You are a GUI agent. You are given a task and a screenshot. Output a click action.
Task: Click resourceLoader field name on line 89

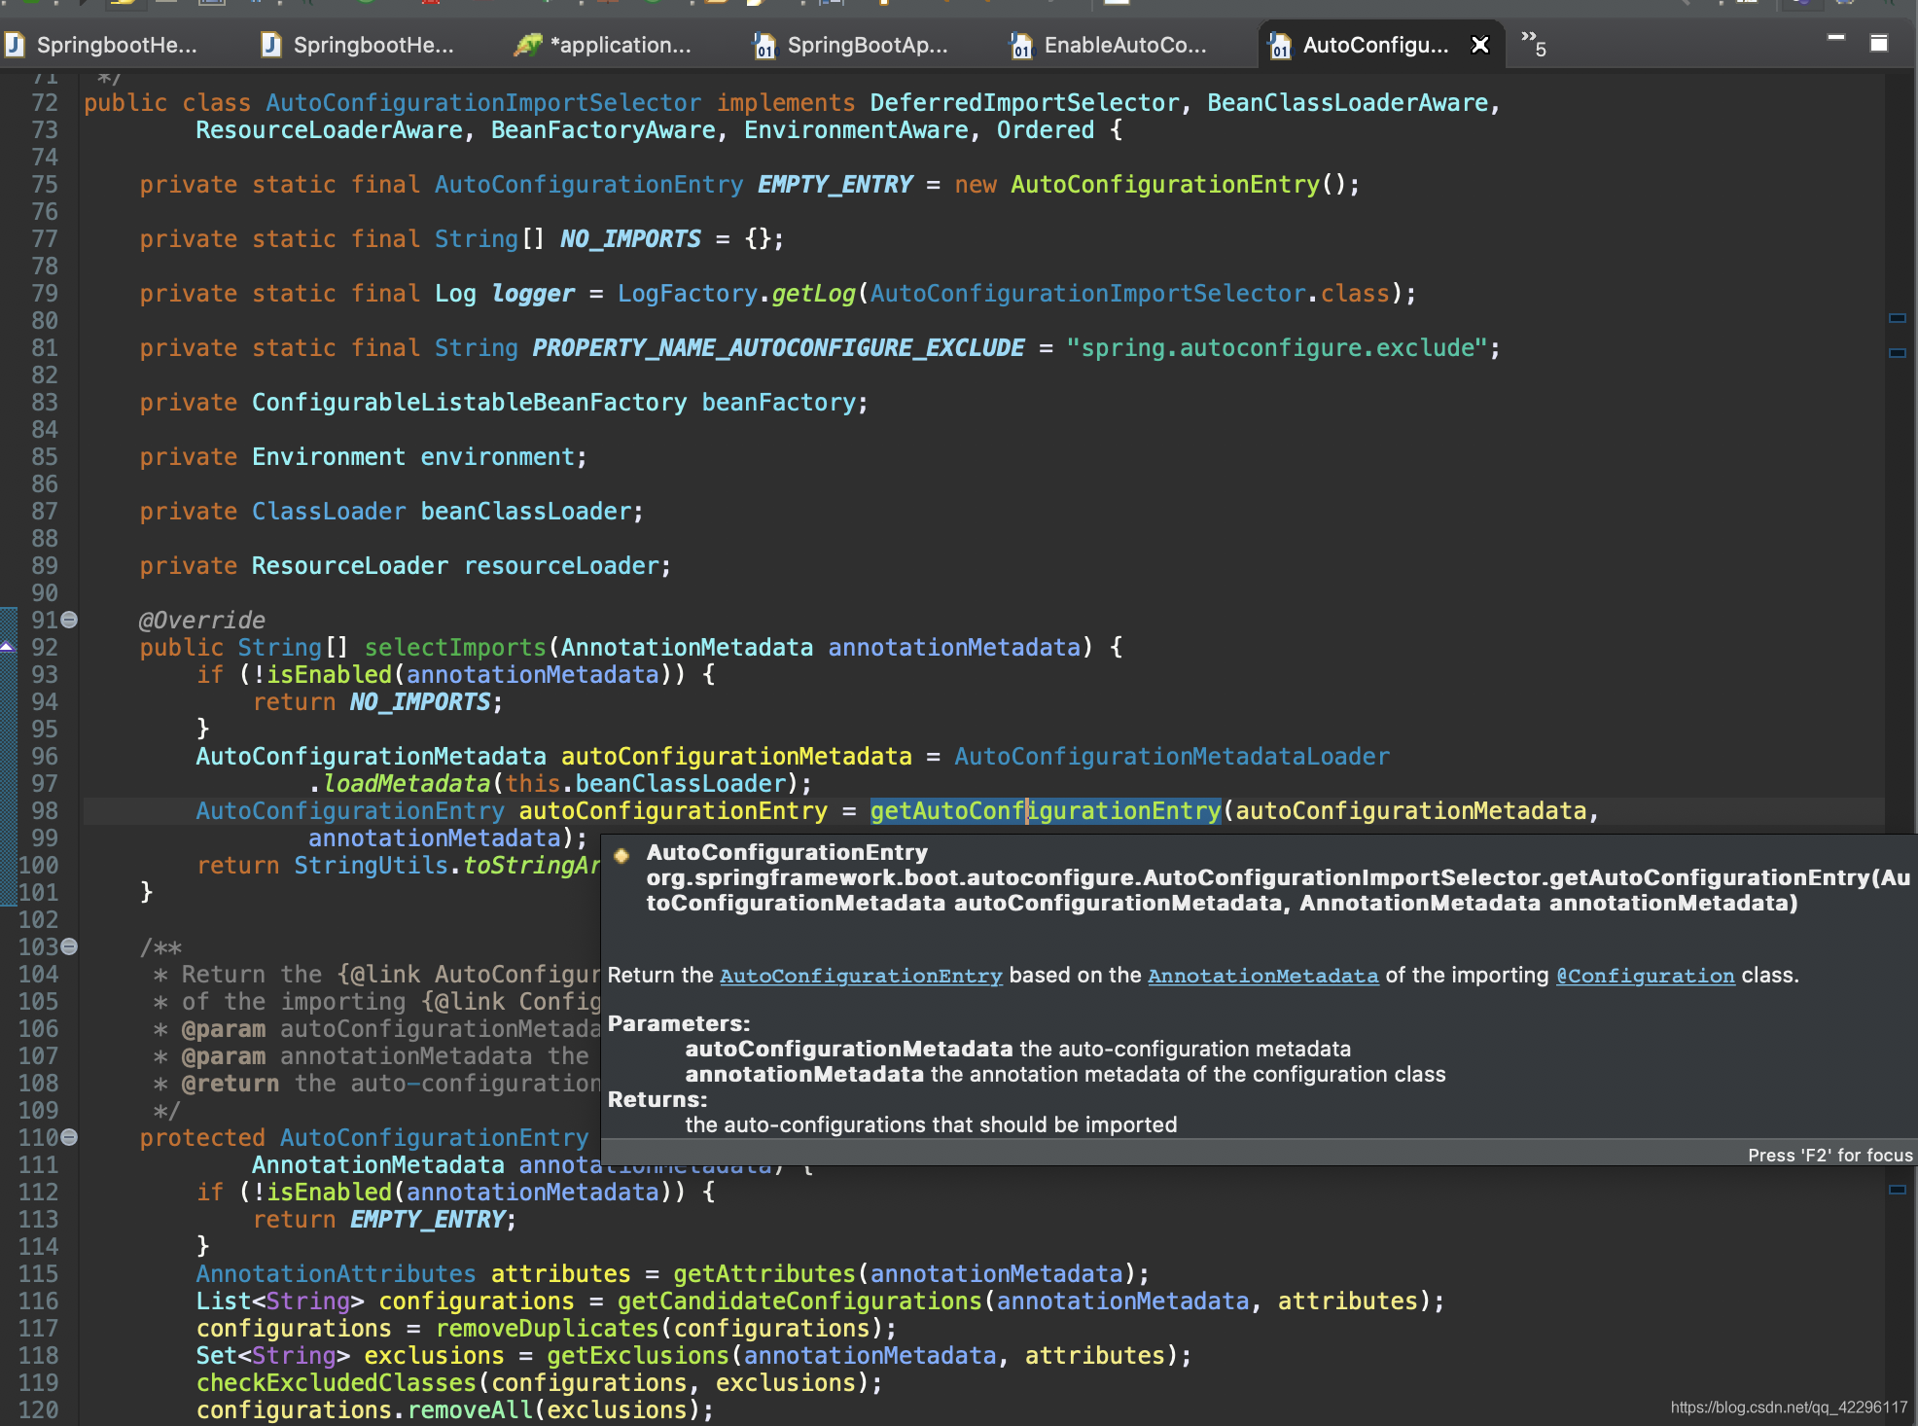(x=561, y=566)
